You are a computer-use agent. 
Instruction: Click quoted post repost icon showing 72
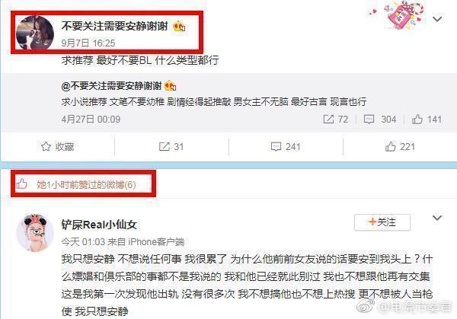click(x=328, y=120)
